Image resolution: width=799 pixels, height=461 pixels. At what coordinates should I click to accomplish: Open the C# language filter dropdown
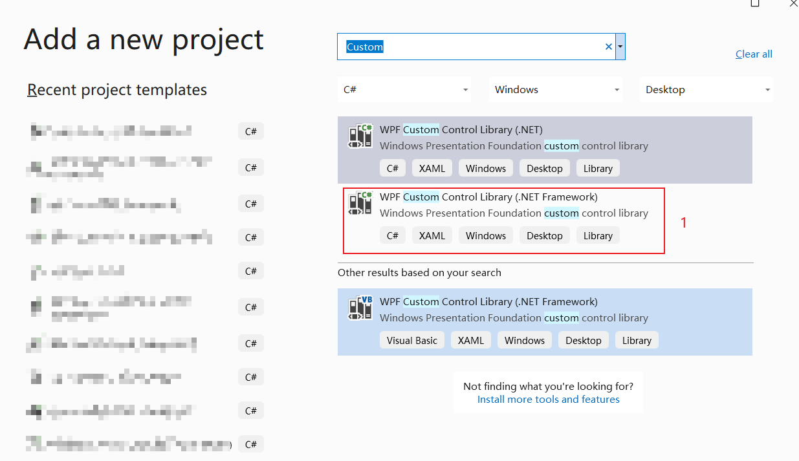(x=404, y=90)
